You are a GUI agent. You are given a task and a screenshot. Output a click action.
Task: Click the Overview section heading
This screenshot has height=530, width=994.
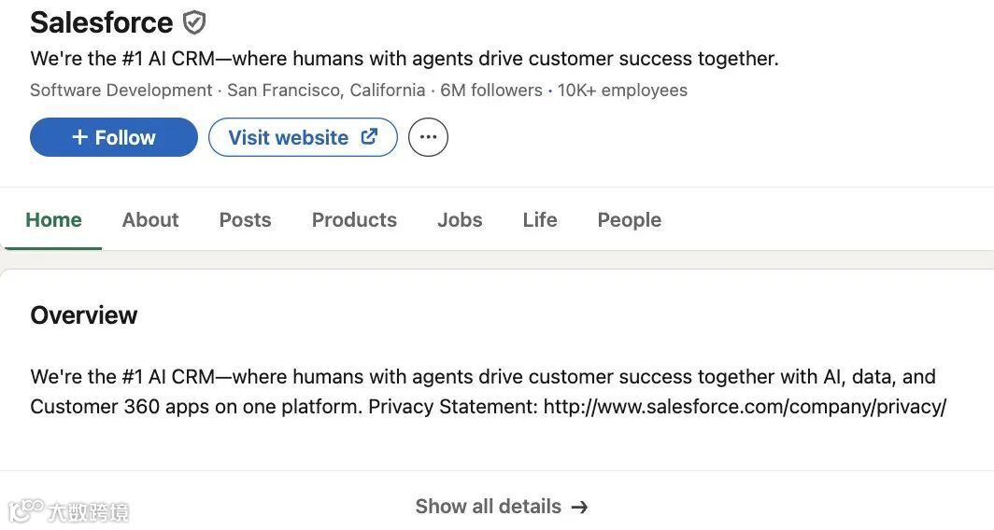coord(84,315)
